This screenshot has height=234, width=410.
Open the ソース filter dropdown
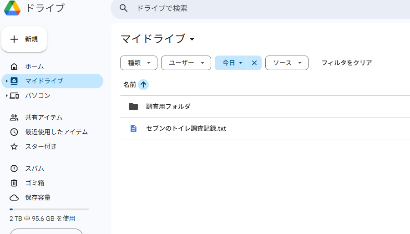click(x=287, y=63)
